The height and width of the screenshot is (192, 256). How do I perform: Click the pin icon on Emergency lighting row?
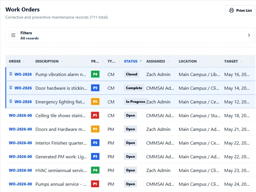pyautogui.click(x=11, y=101)
